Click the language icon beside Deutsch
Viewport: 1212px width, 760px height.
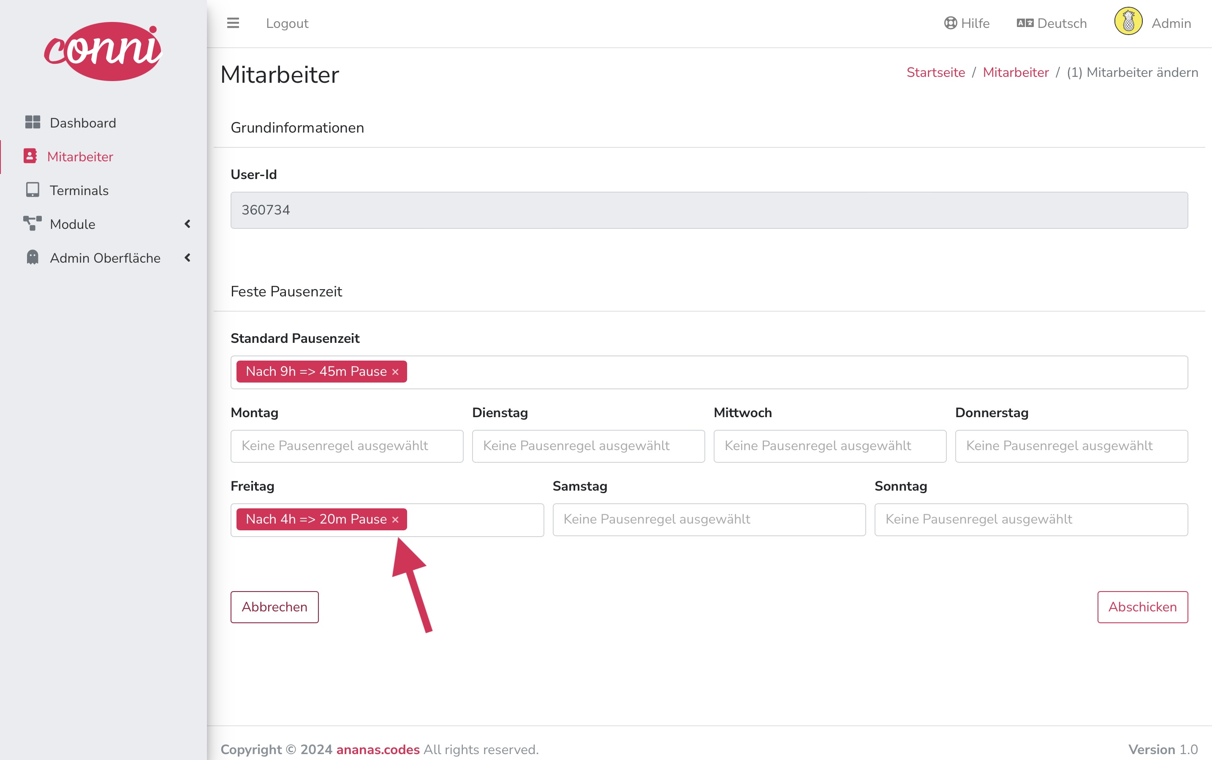tap(1025, 23)
